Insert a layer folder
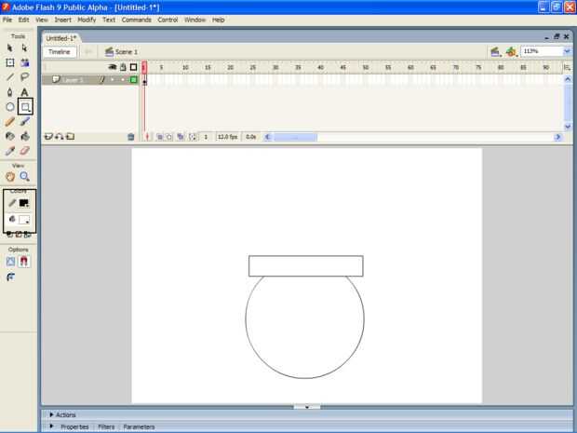Screen dimensions: 577x433 click(x=71, y=137)
